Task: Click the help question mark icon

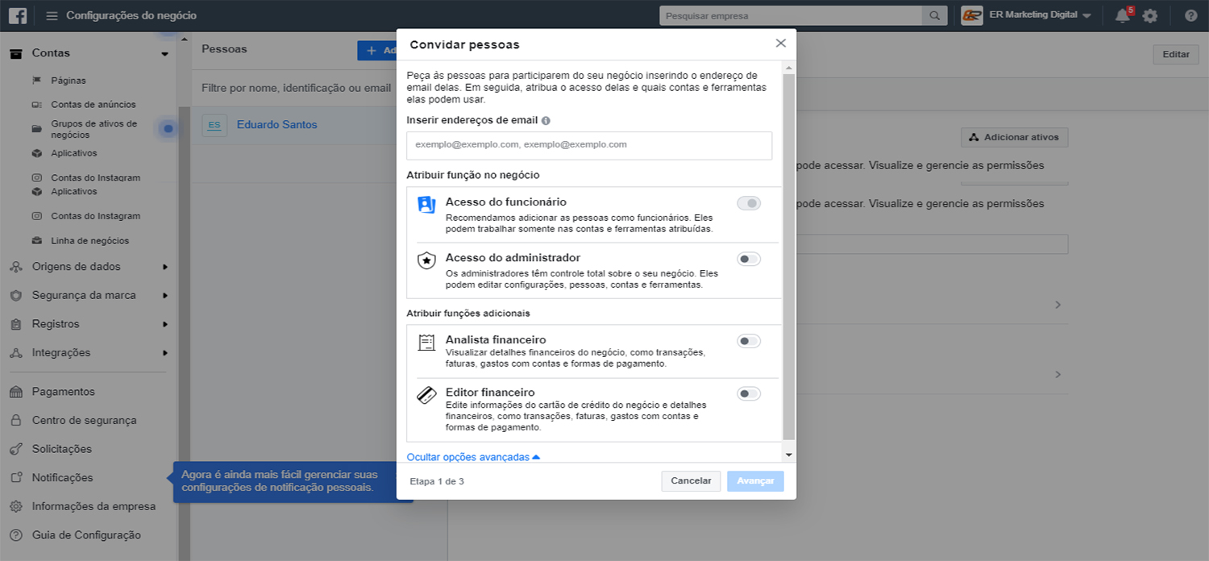Action: pyautogui.click(x=1190, y=16)
